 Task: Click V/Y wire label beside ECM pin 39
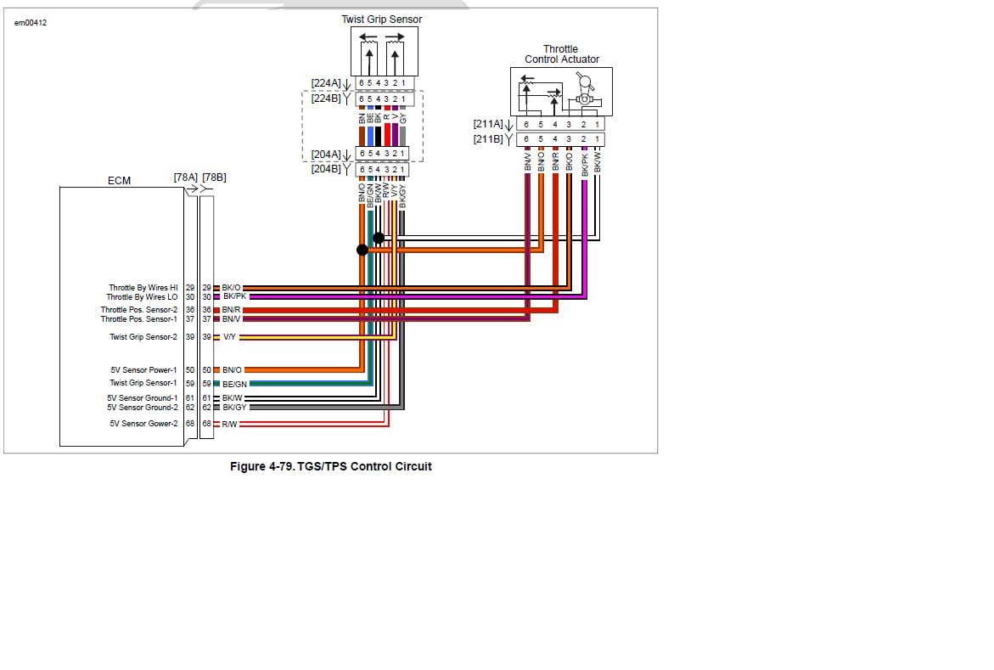pyautogui.click(x=229, y=337)
